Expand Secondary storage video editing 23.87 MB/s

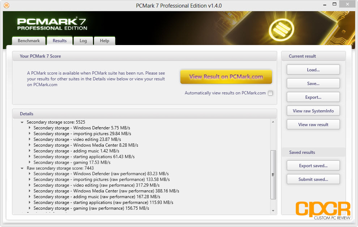[30, 139]
